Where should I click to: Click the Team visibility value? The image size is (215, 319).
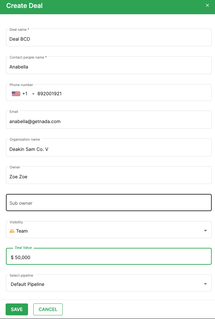click(22, 231)
